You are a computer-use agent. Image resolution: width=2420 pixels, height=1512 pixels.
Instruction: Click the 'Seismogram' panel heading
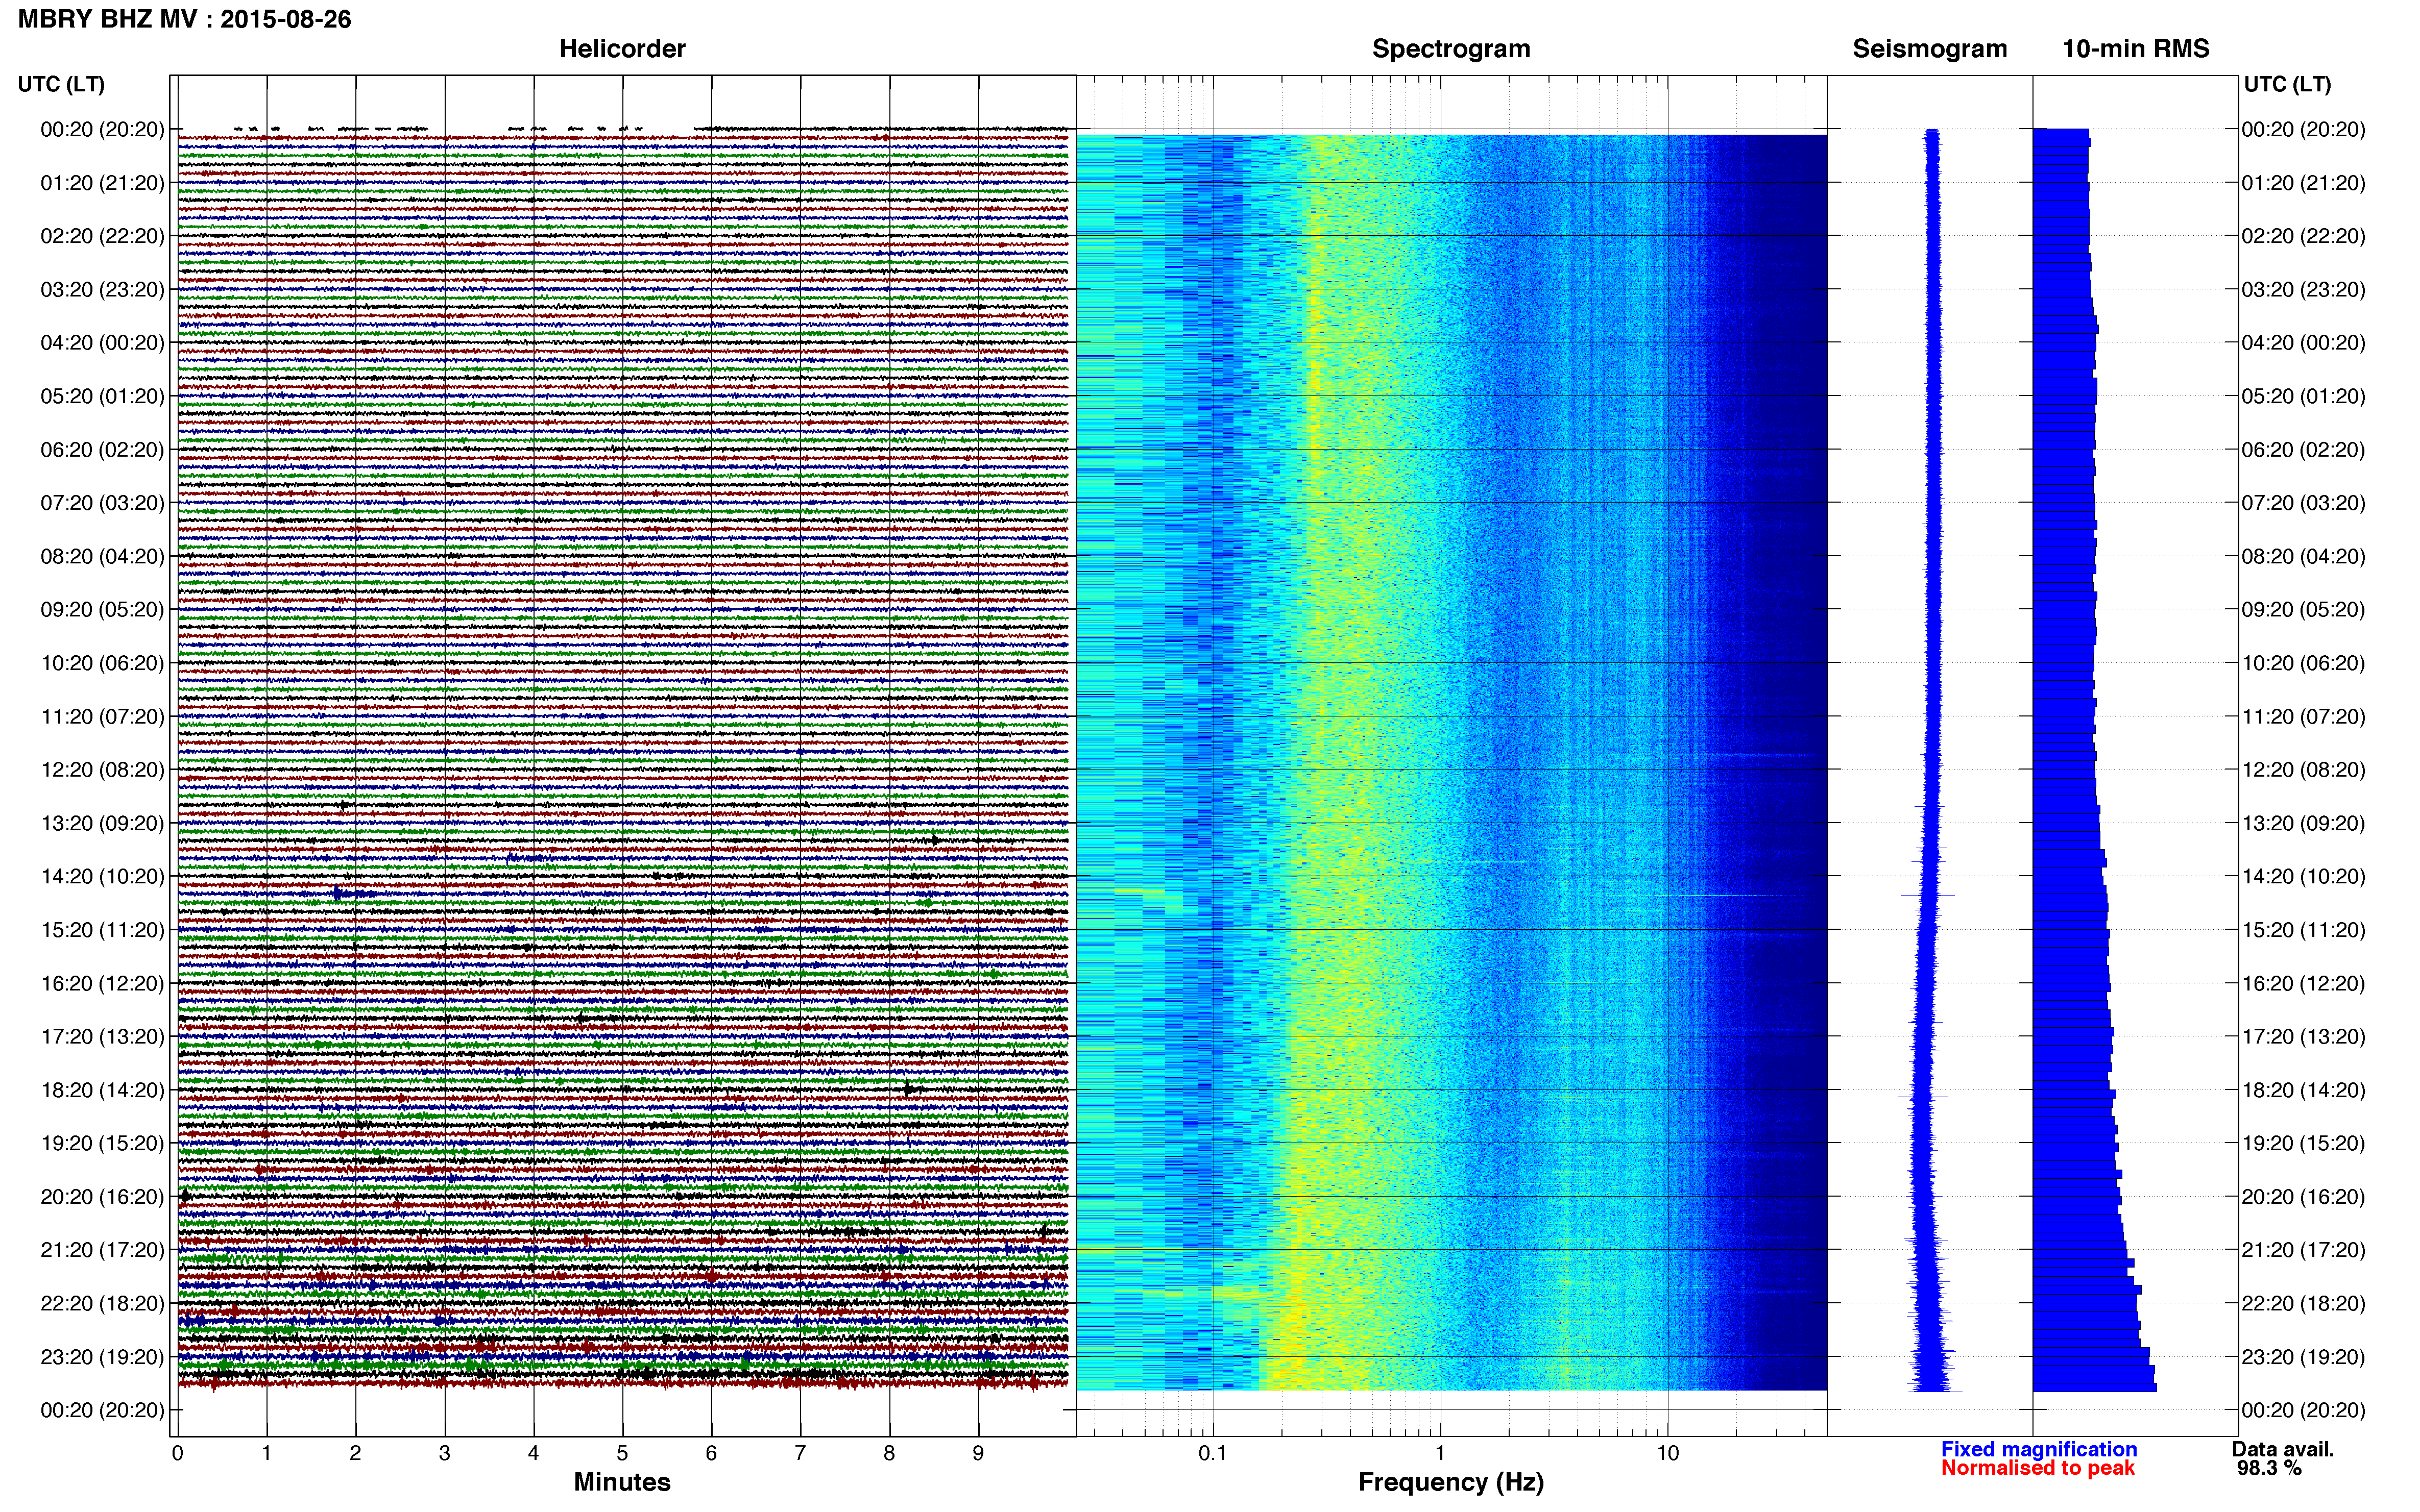click(x=1930, y=49)
